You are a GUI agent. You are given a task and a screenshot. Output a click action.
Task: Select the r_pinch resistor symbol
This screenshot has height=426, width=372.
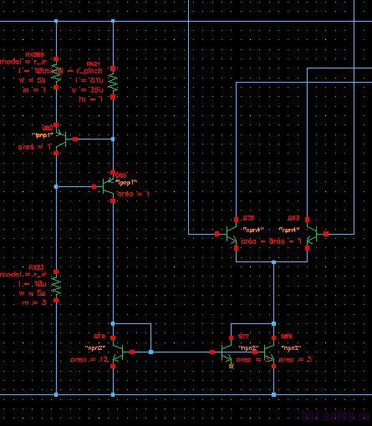[x=113, y=83]
